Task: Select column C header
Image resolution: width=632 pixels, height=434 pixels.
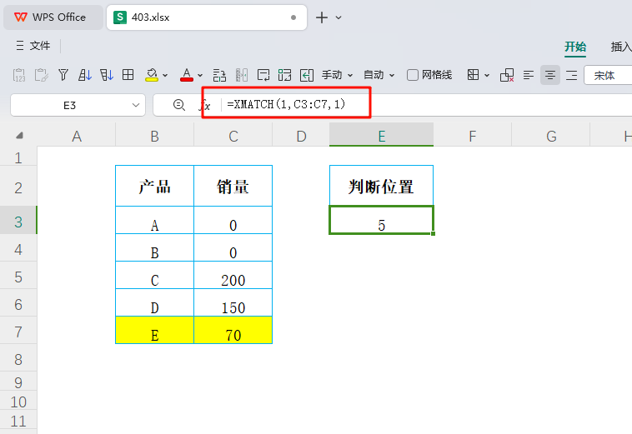Action: point(233,136)
